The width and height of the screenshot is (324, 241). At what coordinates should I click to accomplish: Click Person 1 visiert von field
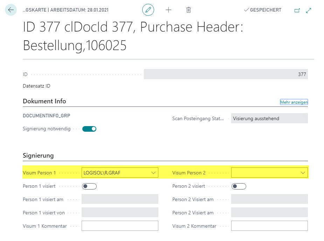click(x=120, y=212)
